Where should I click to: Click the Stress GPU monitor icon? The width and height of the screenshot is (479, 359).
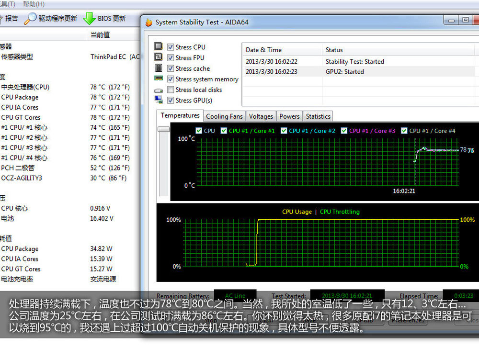click(x=158, y=100)
